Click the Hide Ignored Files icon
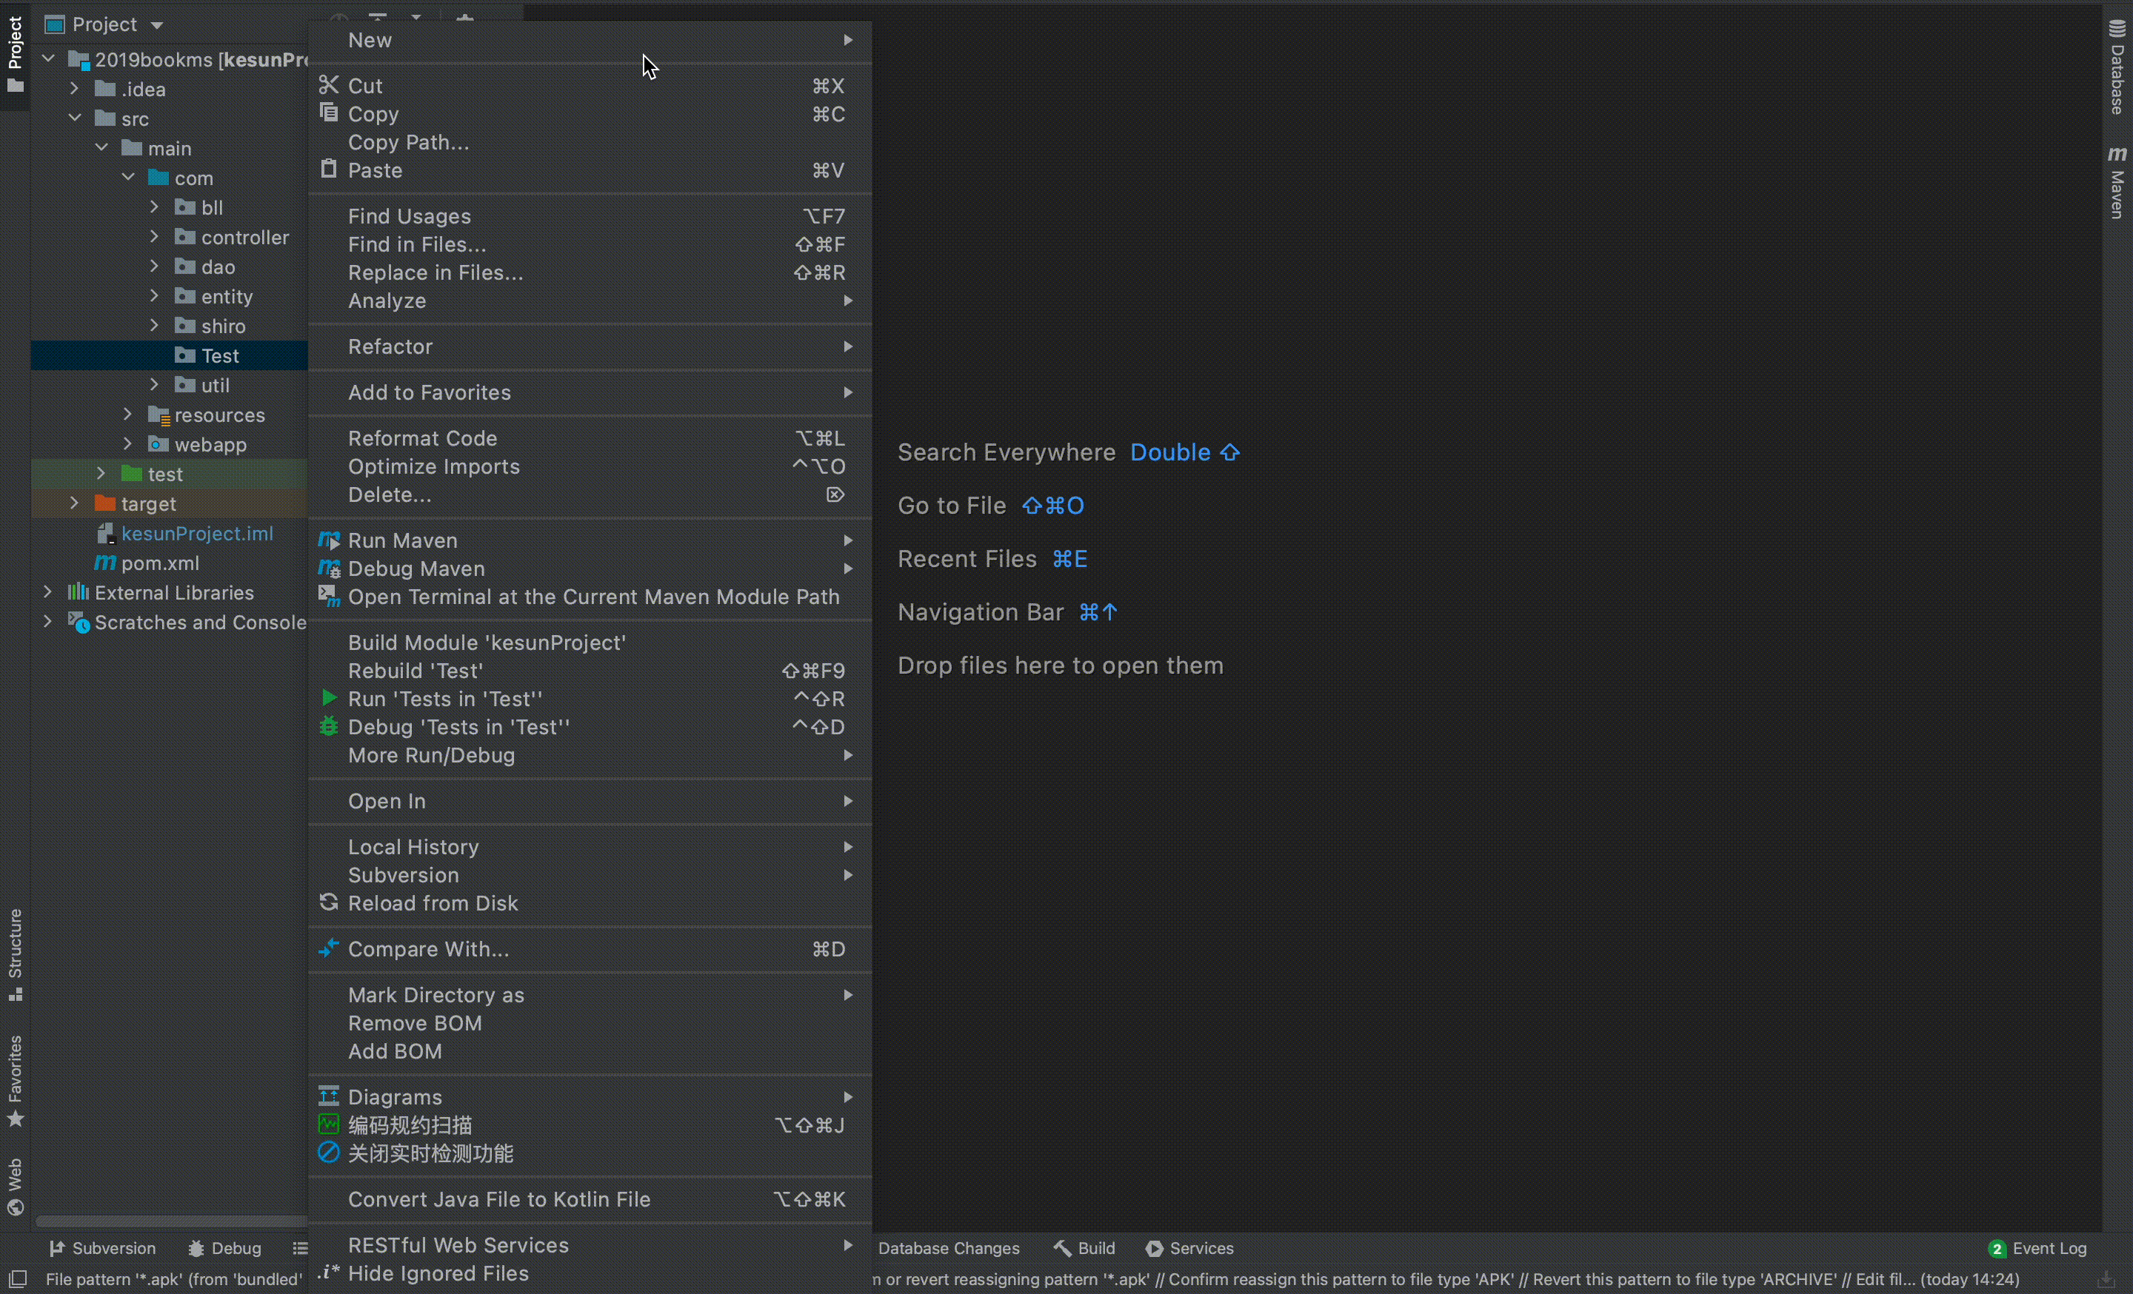 click(x=329, y=1272)
